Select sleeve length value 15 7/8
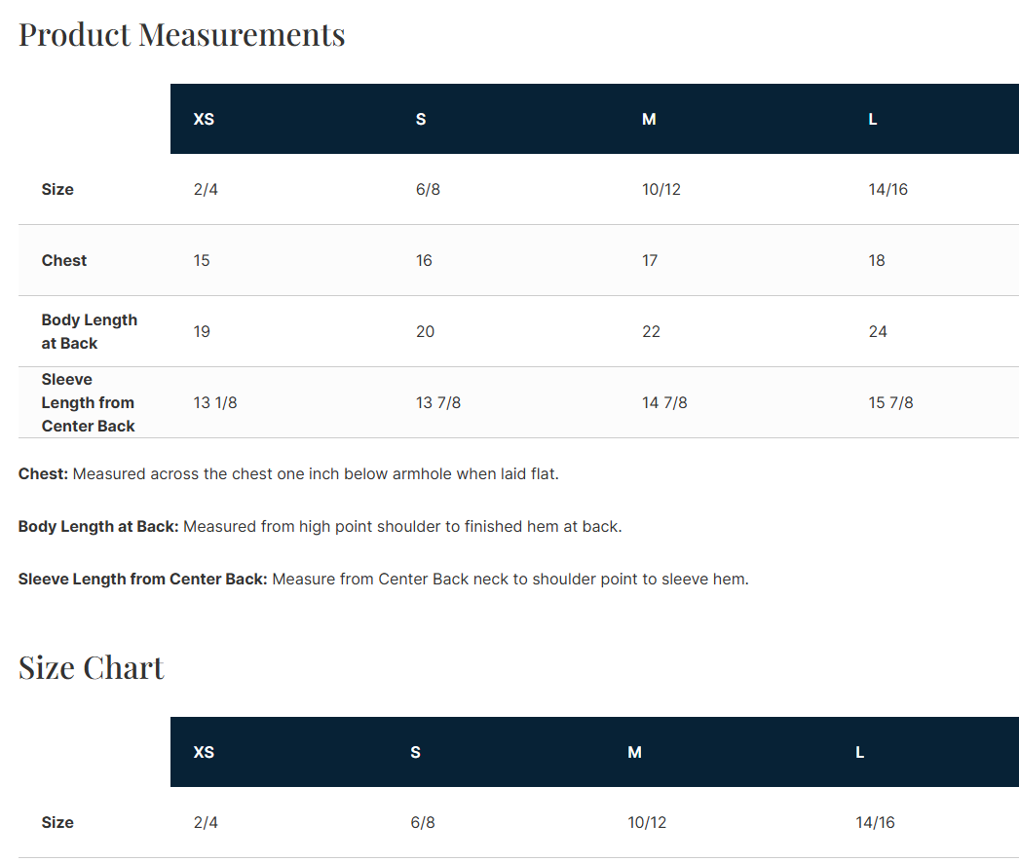 pyautogui.click(x=890, y=402)
